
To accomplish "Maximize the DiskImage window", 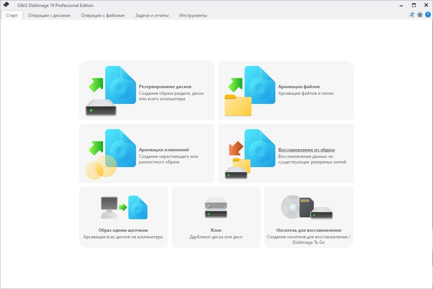I will click(414, 5).
